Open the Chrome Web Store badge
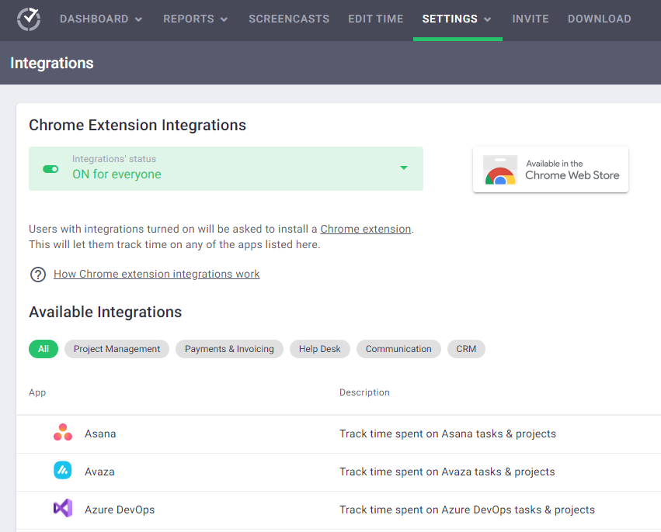 (550, 169)
